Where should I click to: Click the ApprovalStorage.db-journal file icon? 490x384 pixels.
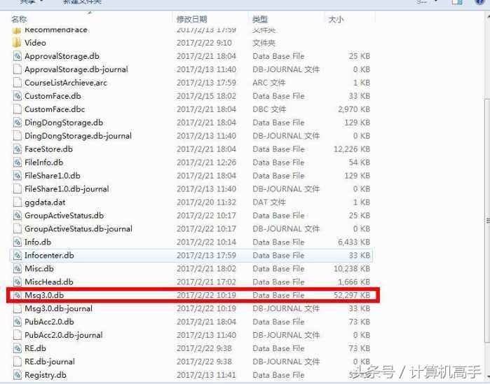(x=18, y=69)
